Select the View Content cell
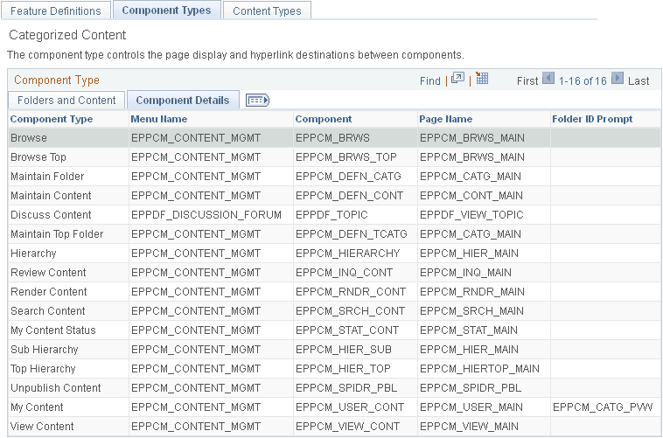This screenshot has height=438, width=663. (68, 427)
